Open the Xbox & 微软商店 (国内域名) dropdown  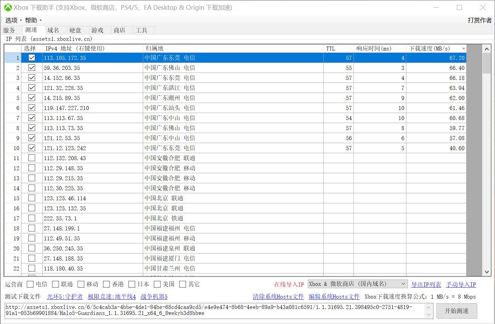pyautogui.click(x=358, y=284)
